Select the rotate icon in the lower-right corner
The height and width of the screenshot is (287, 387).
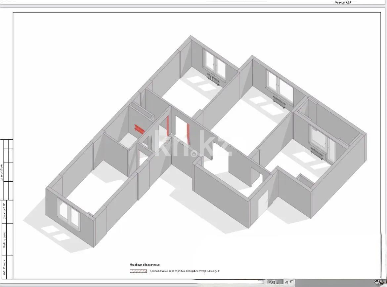point(377,281)
